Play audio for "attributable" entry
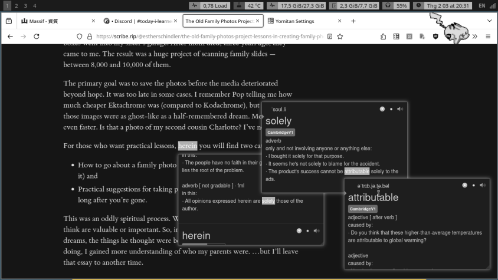Screen dimensions: 498x280 click(x=483, y=185)
